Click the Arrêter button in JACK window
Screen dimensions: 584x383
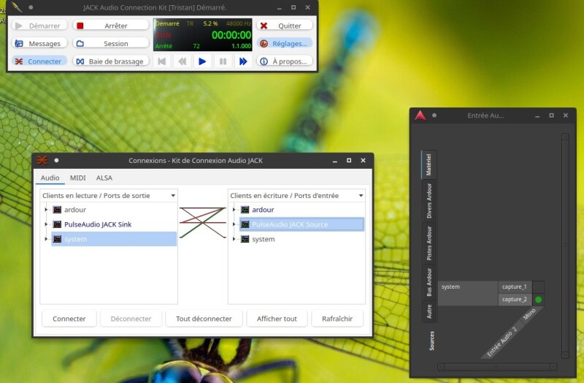pyautogui.click(x=111, y=26)
